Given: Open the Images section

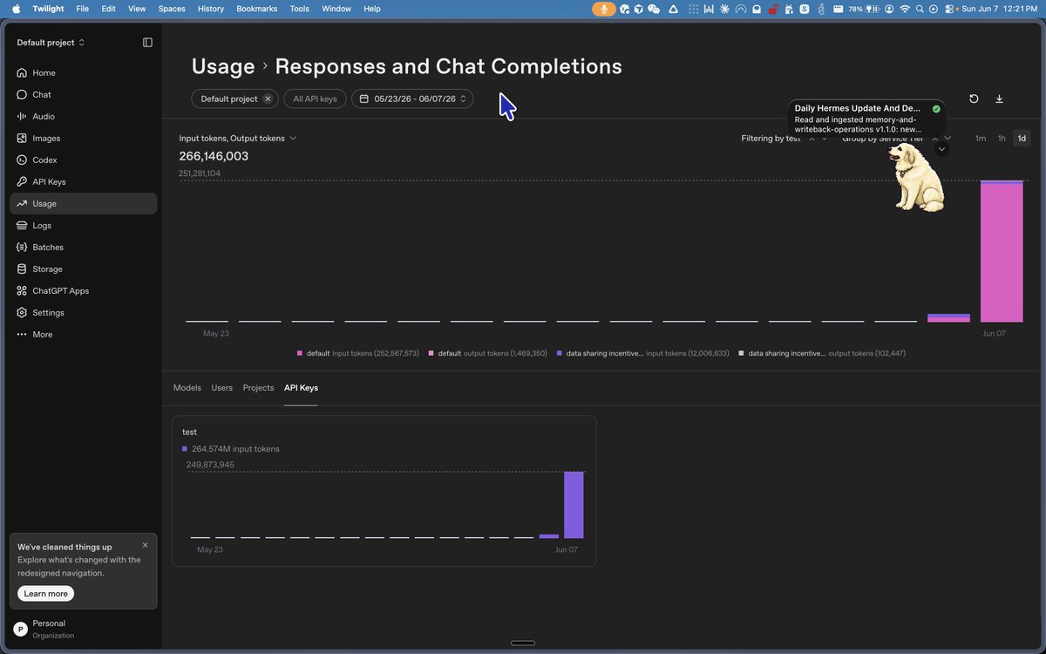Looking at the screenshot, I should pyautogui.click(x=83, y=138).
